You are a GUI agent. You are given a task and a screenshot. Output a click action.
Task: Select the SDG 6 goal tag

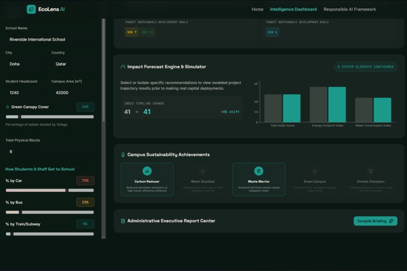[x=272, y=32]
